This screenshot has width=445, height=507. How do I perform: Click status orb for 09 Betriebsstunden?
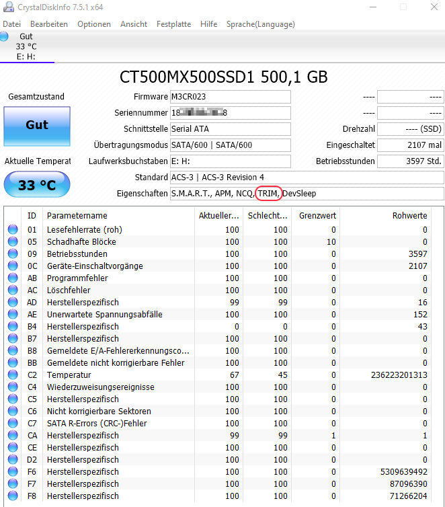click(x=13, y=253)
